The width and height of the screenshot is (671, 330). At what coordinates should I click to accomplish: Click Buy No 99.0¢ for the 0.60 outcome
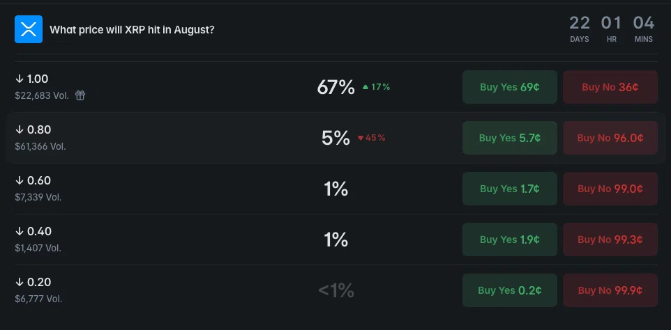pyautogui.click(x=610, y=189)
